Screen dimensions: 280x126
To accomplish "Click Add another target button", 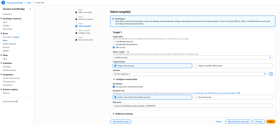I will (121, 122).
